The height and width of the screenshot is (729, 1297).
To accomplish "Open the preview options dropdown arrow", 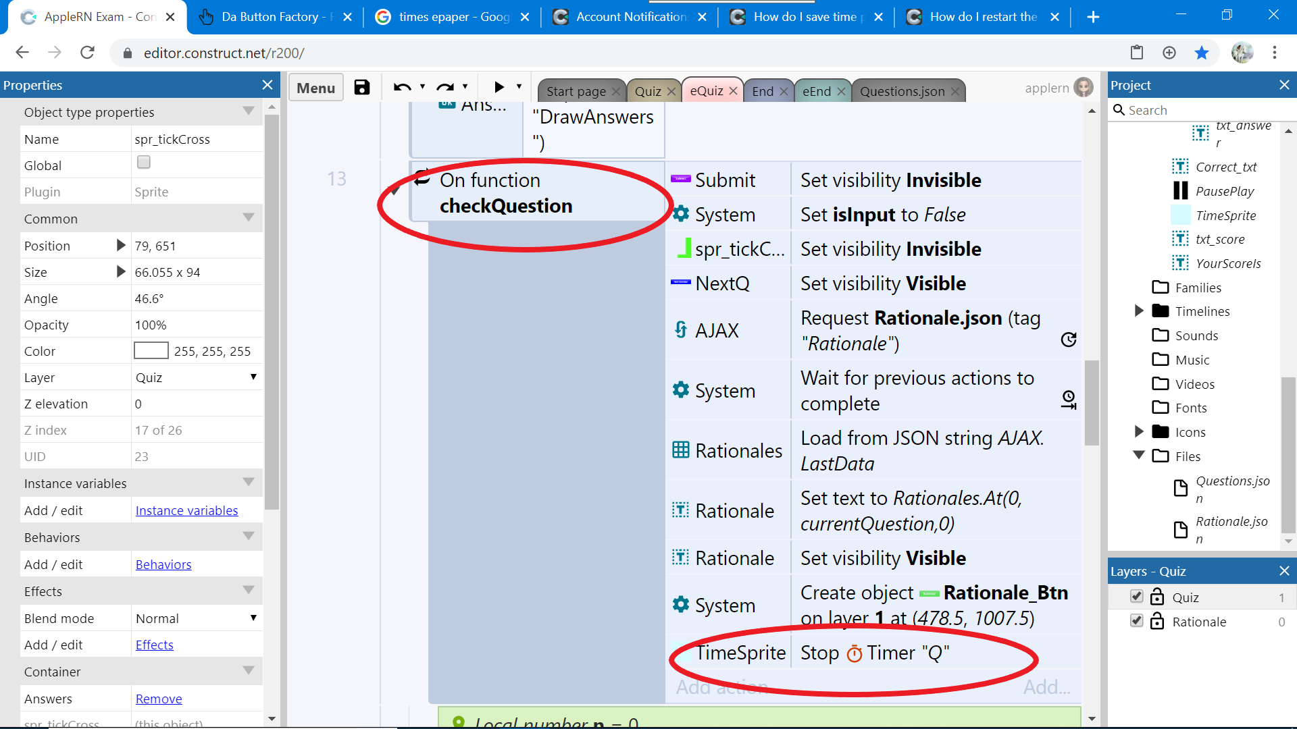I will point(519,87).
